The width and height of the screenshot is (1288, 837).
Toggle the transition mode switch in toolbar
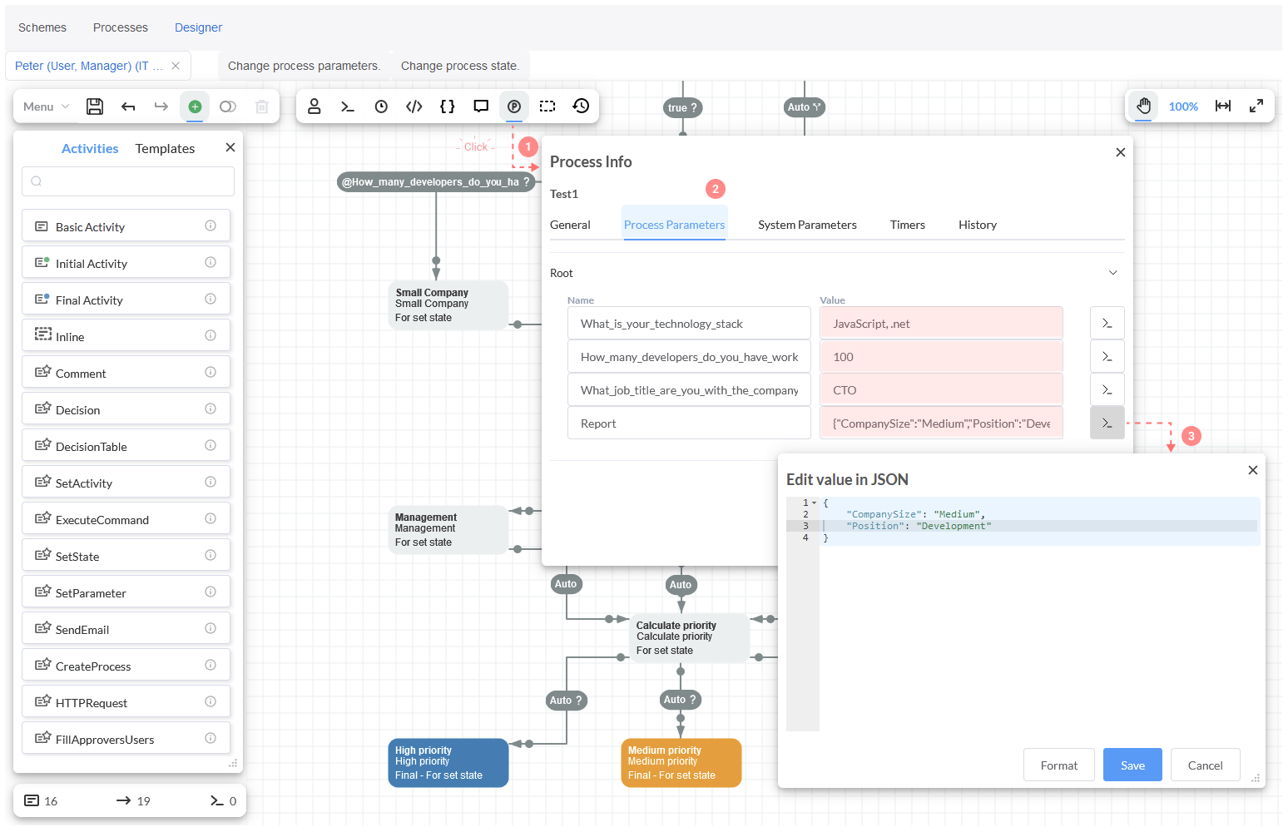228,106
